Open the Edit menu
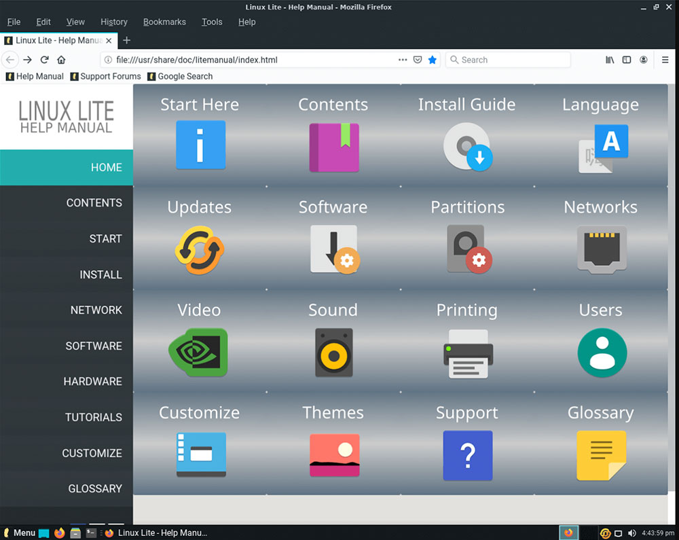Screen dimensions: 679x540 (x=43, y=22)
